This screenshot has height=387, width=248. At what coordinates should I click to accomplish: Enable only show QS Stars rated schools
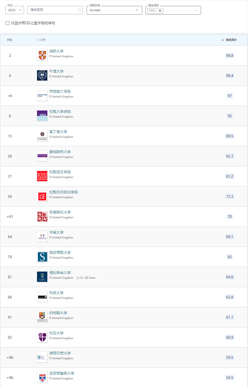8,23
